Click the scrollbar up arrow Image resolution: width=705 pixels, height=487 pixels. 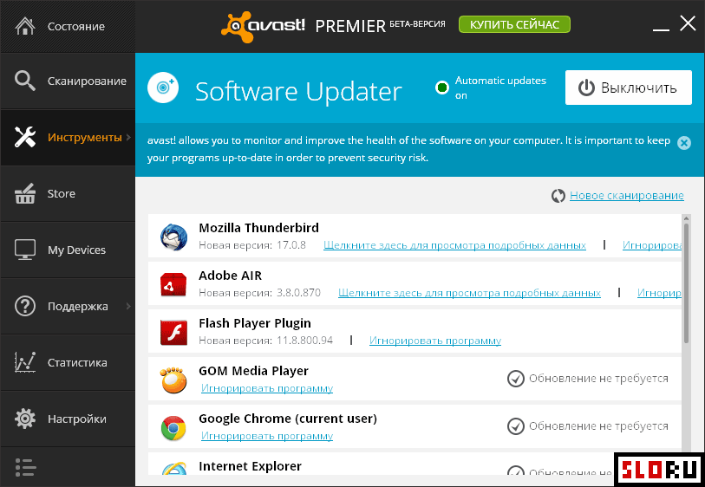click(x=686, y=218)
